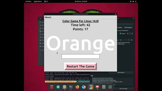The height and width of the screenshot is (91, 162).
Task: Open Starred in the file manager sidebar
Action: (42, 25)
